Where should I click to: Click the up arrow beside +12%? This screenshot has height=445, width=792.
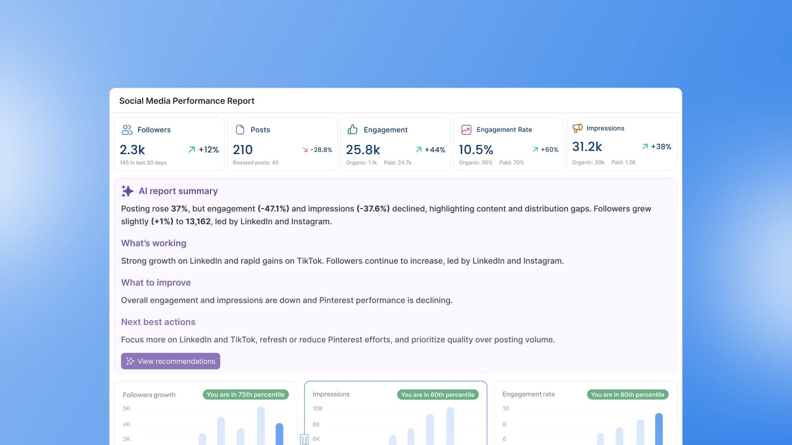coord(192,150)
